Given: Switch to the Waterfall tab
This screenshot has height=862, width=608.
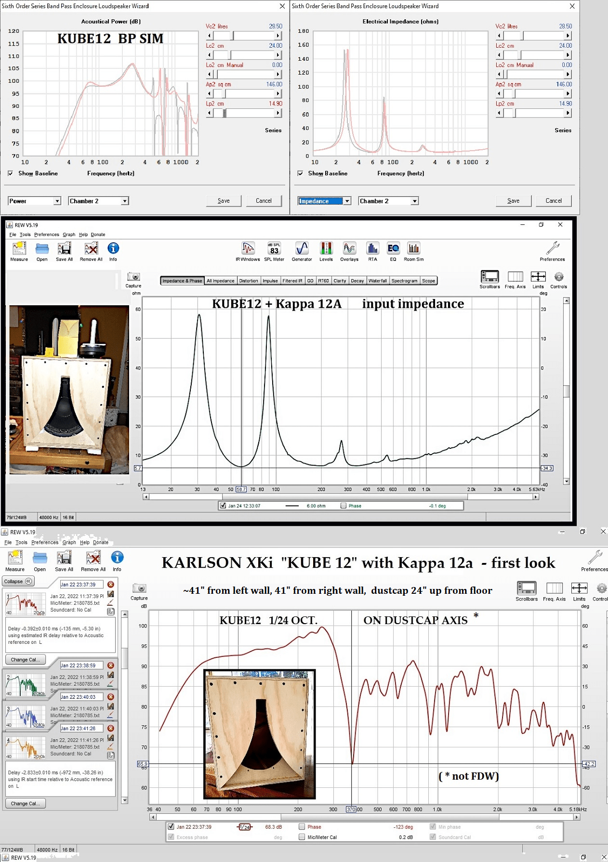Looking at the screenshot, I should (378, 281).
